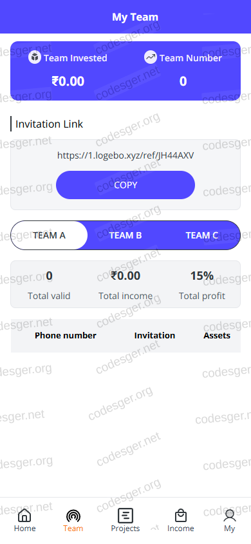This screenshot has width=251, height=544.
Task: Click the Invitation column header
Action: click(154, 336)
